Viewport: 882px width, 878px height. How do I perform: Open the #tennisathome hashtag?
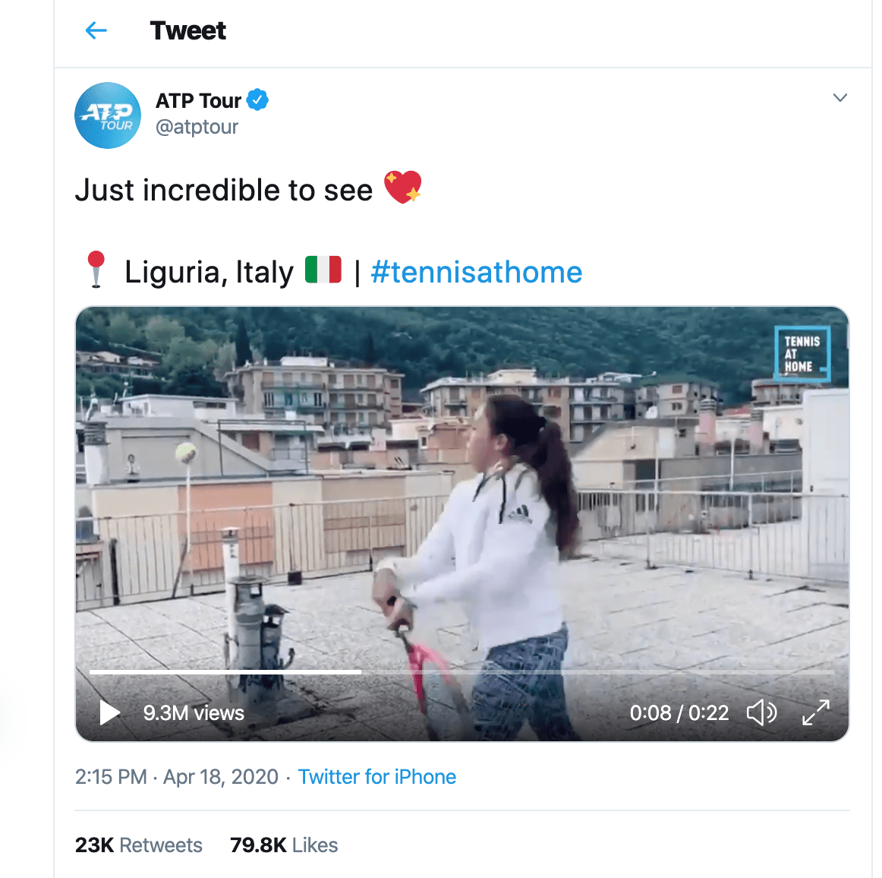click(476, 272)
